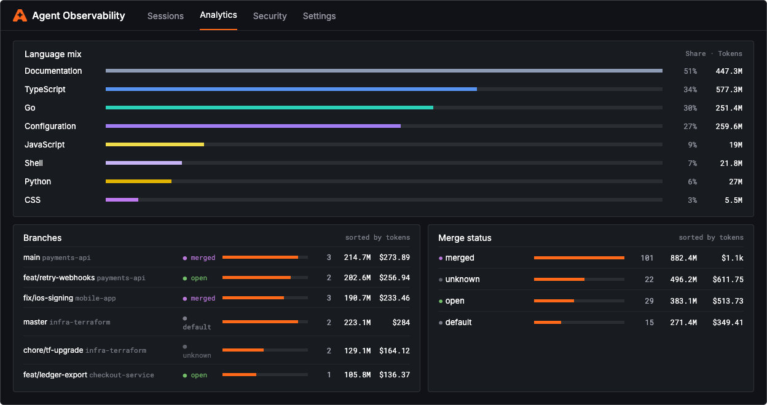Click Merge status sorted by tokens label

tap(711, 237)
